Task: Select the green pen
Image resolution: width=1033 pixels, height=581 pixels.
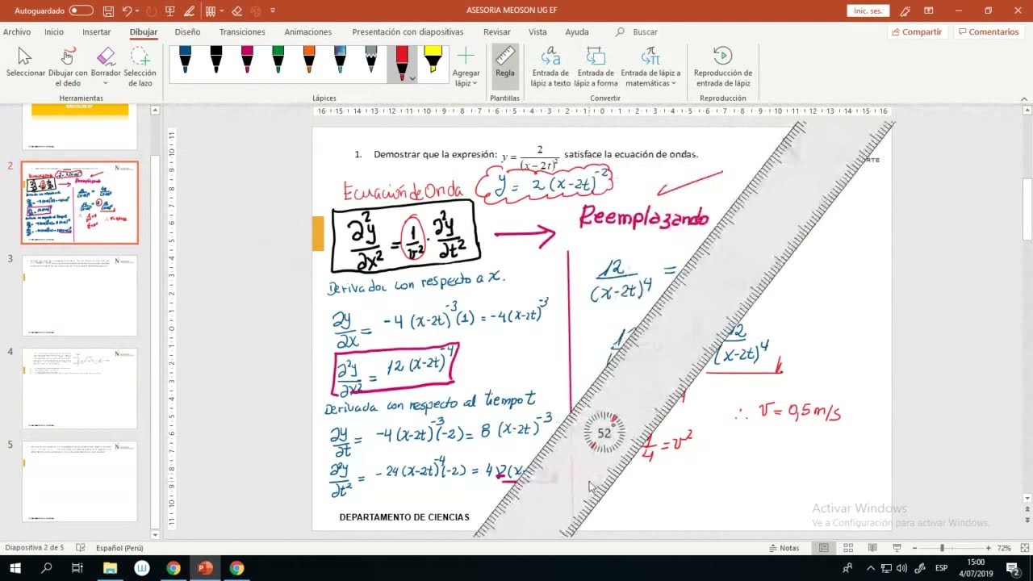Action: point(278,61)
